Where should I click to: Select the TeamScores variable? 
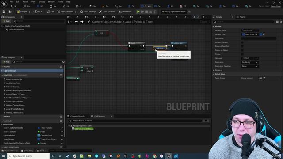[x=9, y=139]
